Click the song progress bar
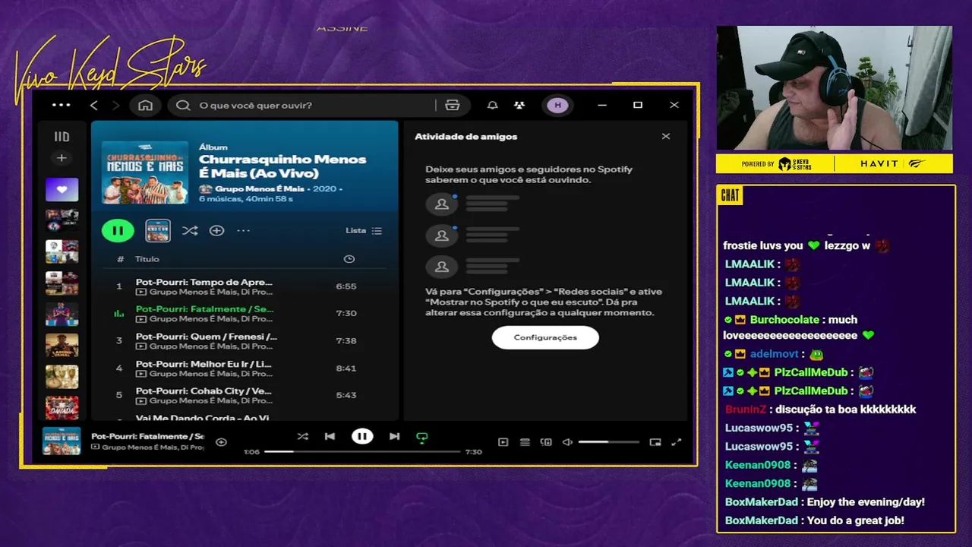Viewport: 972px width, 547px height. pyautogui.click(x=362, y=451)
